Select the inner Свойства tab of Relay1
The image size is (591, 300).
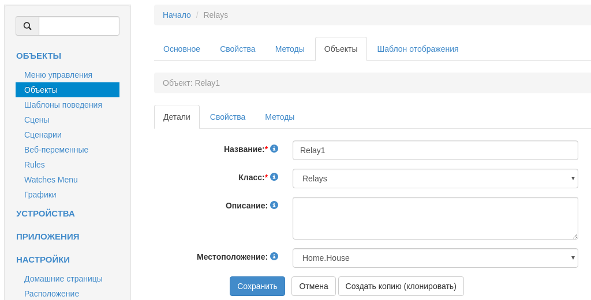[227, 117]
